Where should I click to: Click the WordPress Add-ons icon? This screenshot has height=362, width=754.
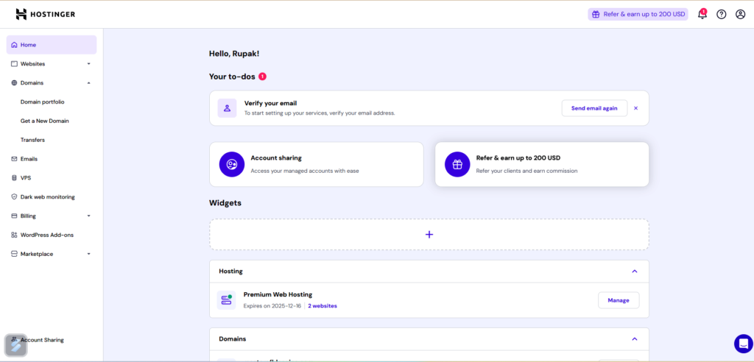[14, 235]
